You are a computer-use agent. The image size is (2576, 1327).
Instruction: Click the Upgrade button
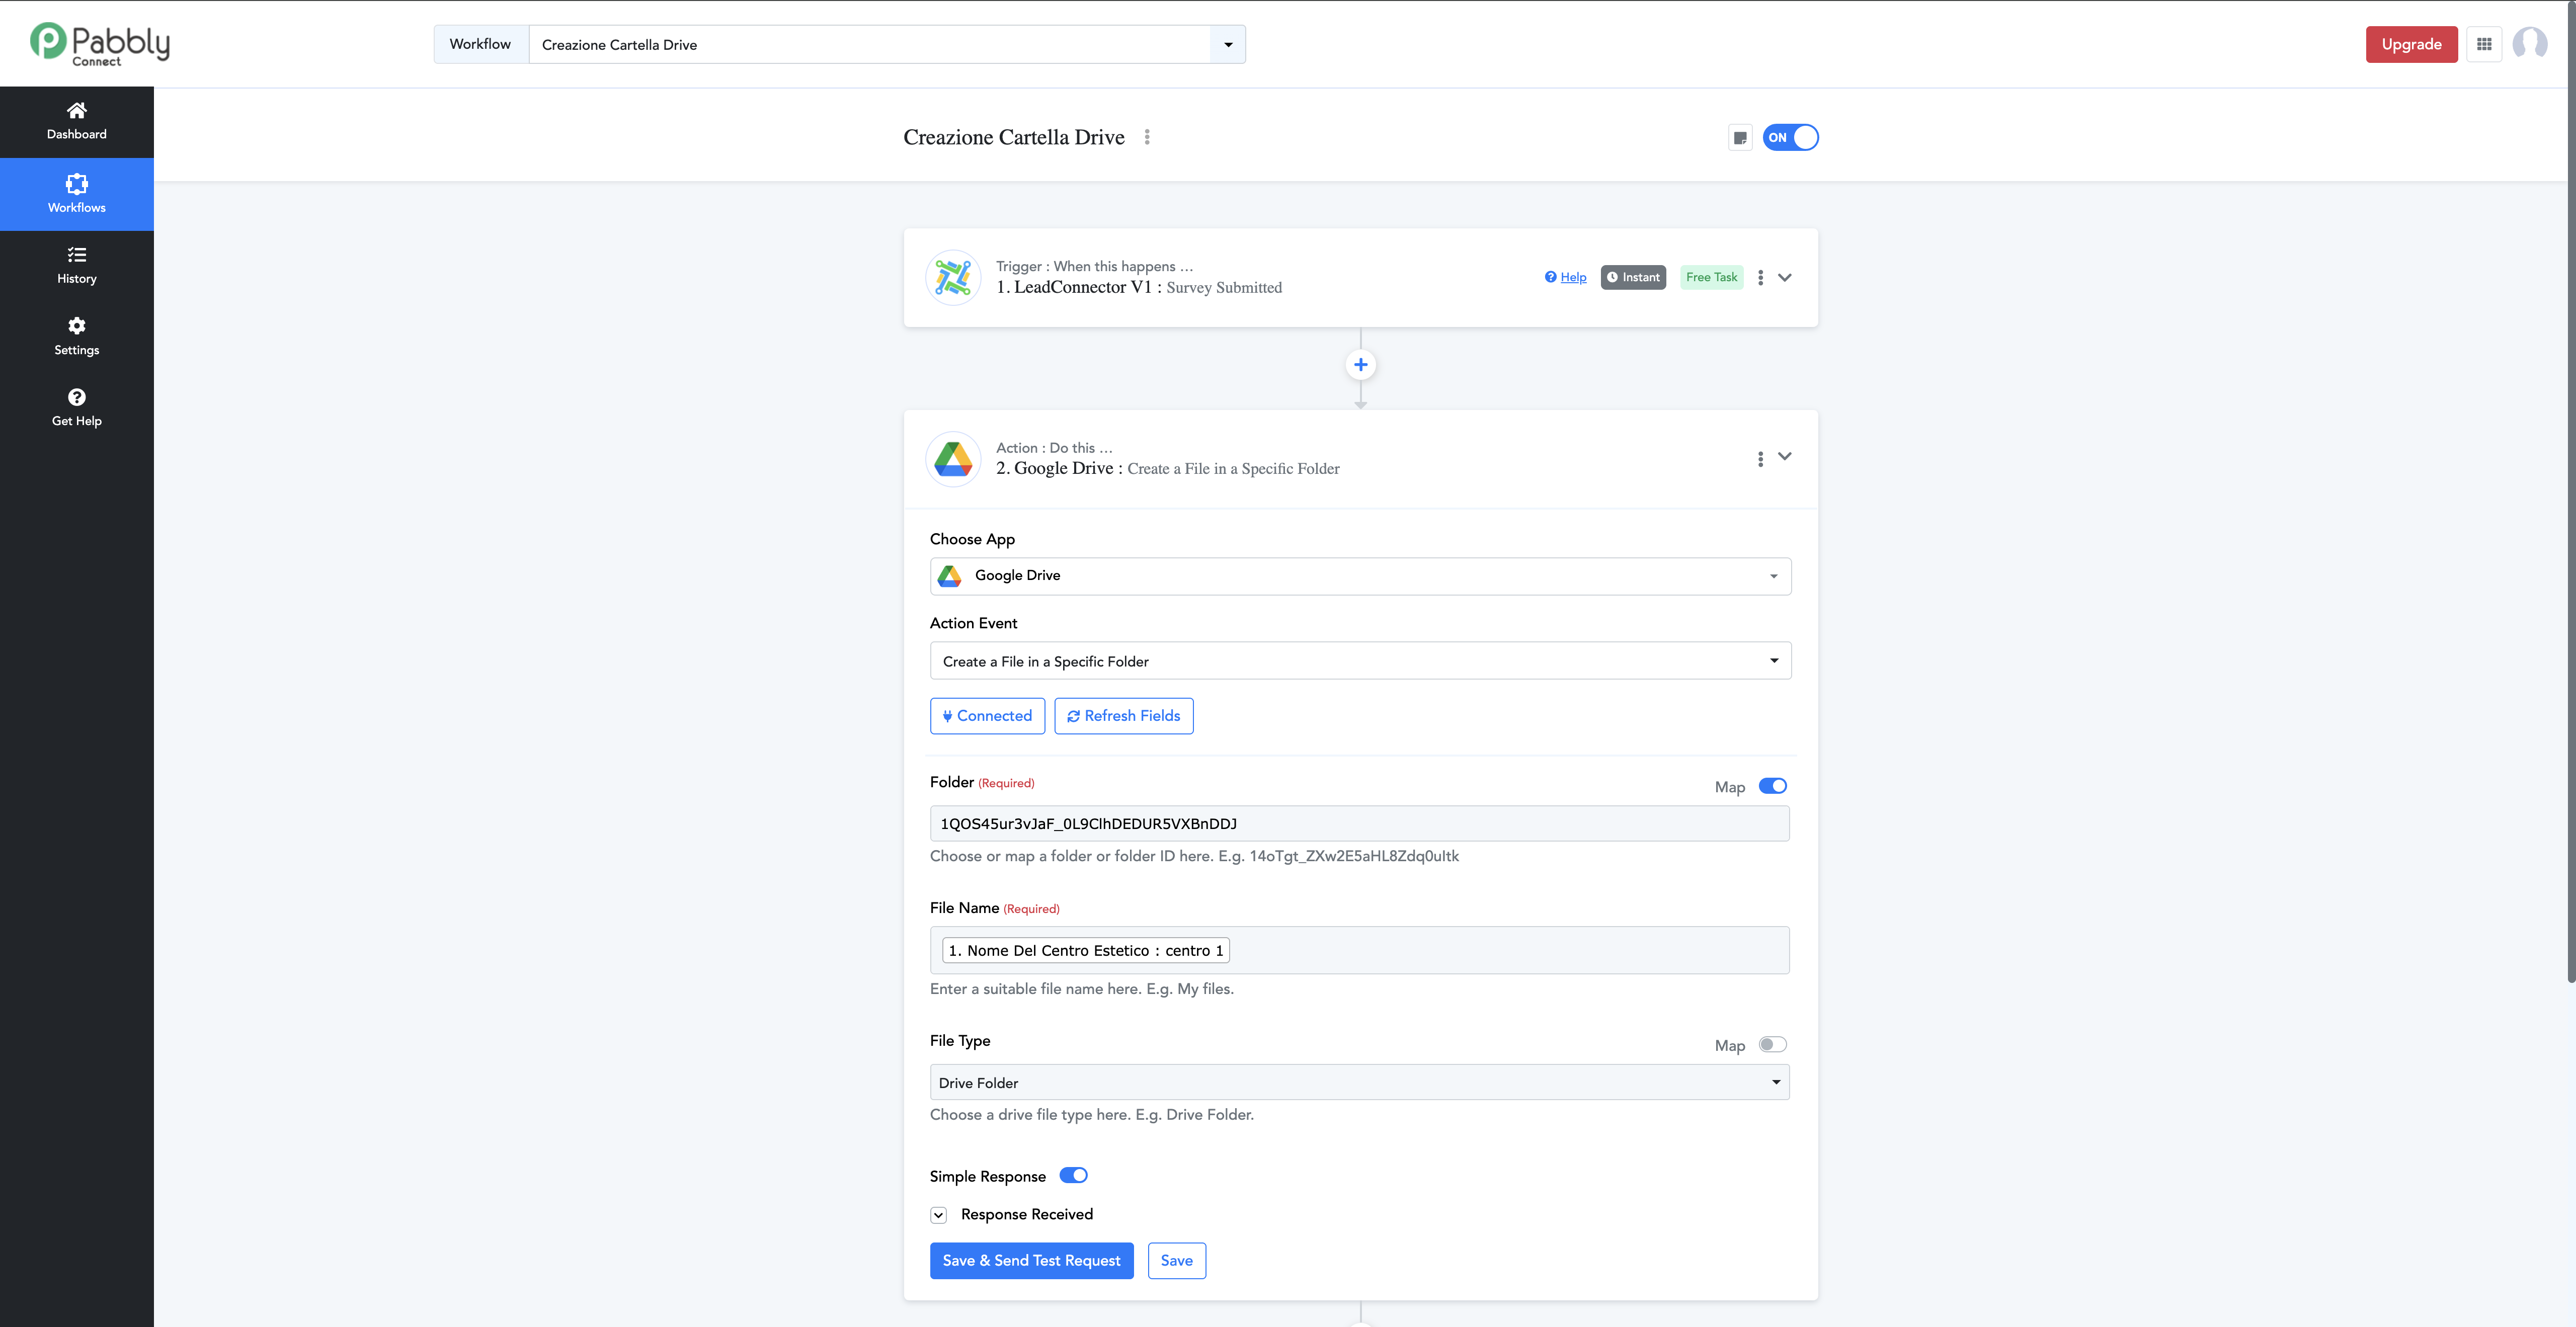click(x=2411, y=44)
